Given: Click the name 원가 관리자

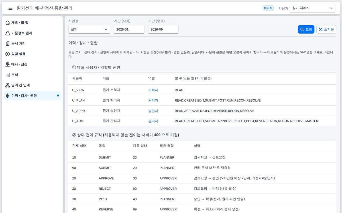Looking at the screenshot, I should point(111,121).
